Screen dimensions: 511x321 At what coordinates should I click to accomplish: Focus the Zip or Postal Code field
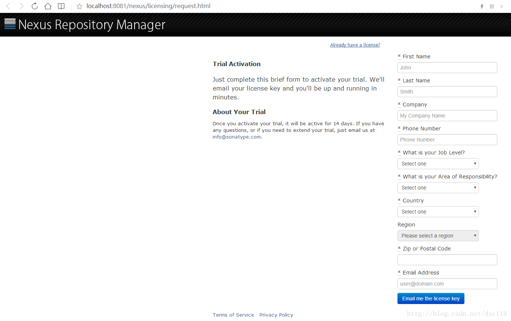(x=447, y=260)
